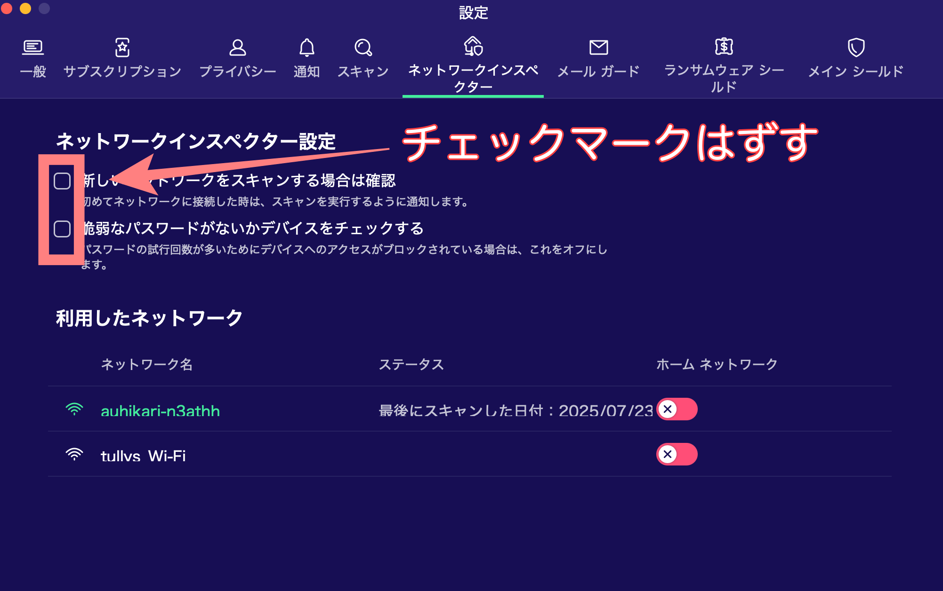943x591 pixels.
Task: Minimize the 設定 window with yellow button
Action: [25, 8]
